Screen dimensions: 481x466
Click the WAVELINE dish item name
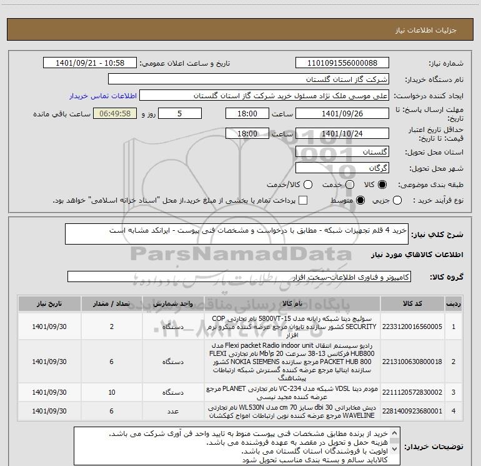pos(292,412)
